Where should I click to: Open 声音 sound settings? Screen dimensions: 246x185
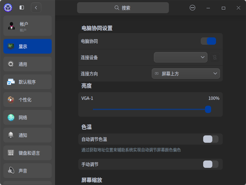[x=28, y=171]
